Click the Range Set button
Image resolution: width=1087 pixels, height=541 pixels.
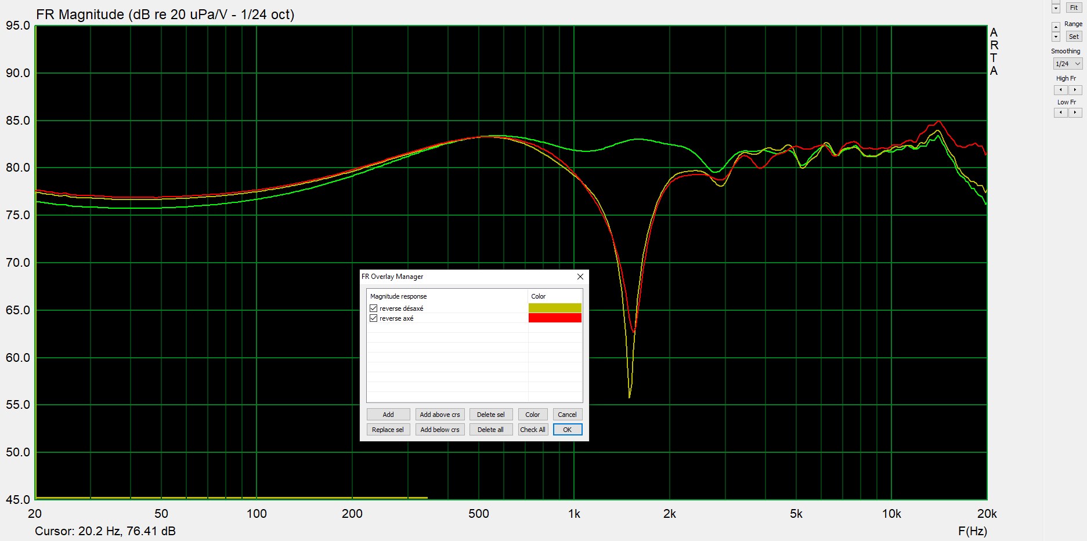tap(1074, 37)
